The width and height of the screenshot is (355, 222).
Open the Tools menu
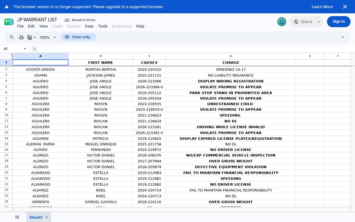pyautogui.click(x=103, y=26)
